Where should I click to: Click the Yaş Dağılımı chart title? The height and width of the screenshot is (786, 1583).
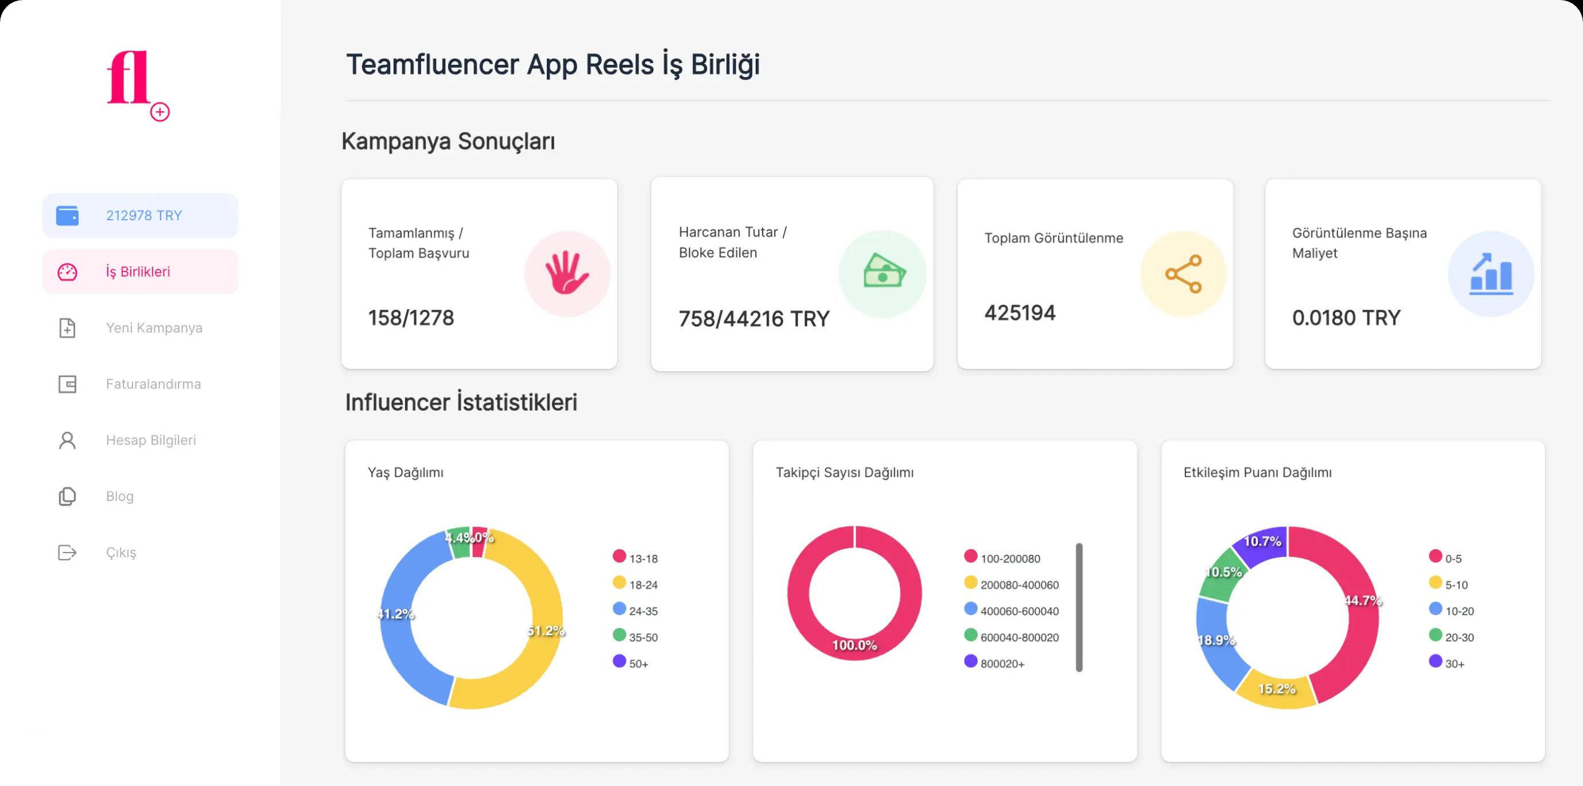406,473
